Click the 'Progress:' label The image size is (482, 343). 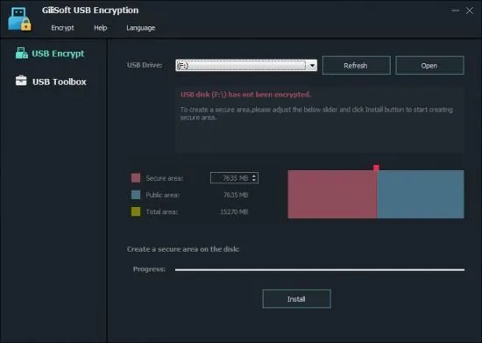(x=149, y=269)
